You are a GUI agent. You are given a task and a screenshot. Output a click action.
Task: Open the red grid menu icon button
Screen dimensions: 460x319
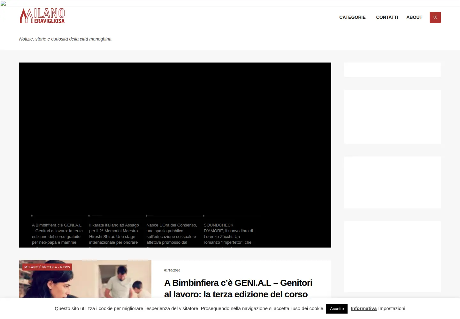(x=435, y=17)
